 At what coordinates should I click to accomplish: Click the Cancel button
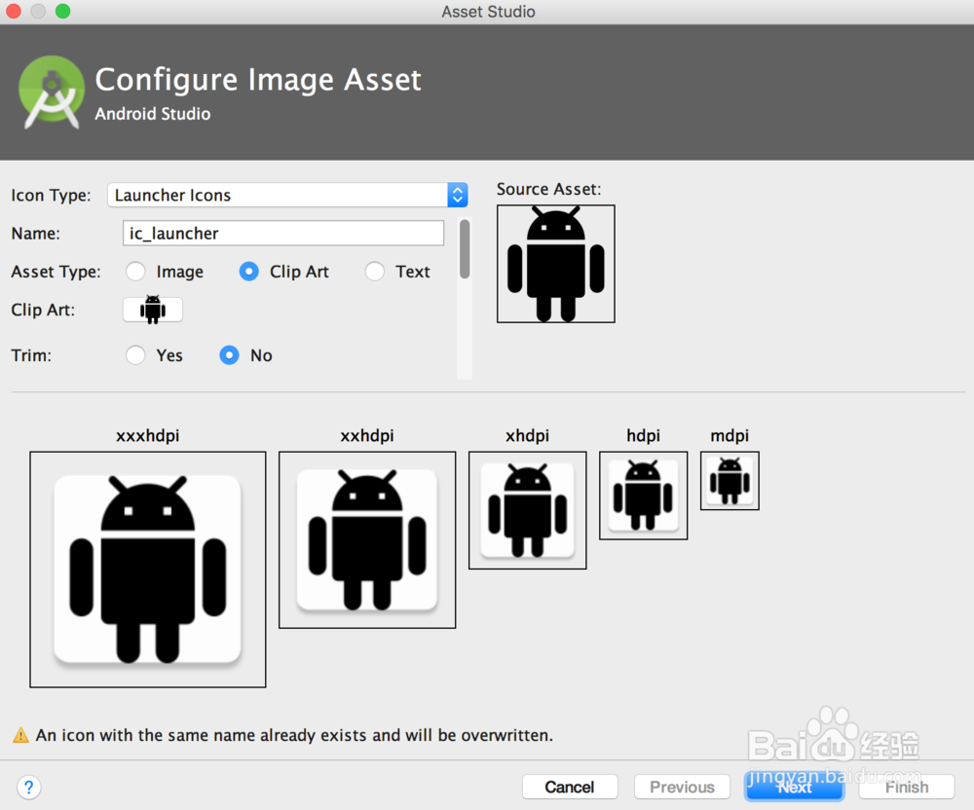tap(570, 787)
